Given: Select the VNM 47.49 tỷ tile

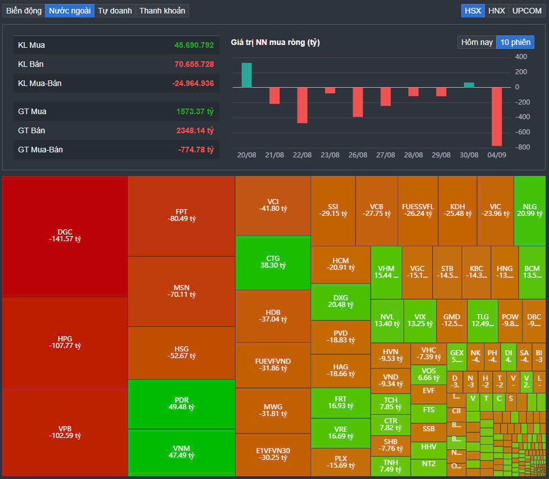Looking at the screenshot, I should 181,453.
